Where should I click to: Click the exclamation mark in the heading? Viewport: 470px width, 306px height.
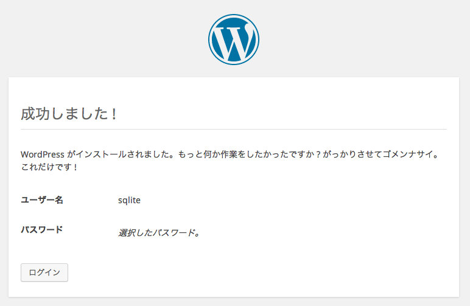pos(114,114)
